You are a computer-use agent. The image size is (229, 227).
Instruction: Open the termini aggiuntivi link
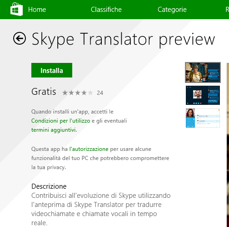54,130
